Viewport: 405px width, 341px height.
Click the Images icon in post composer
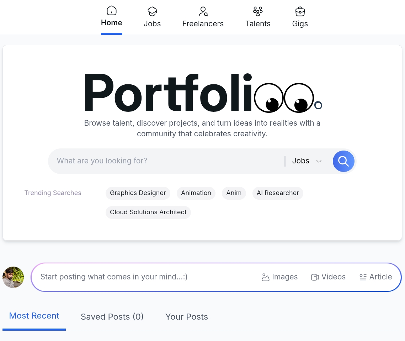coord(265,277)
